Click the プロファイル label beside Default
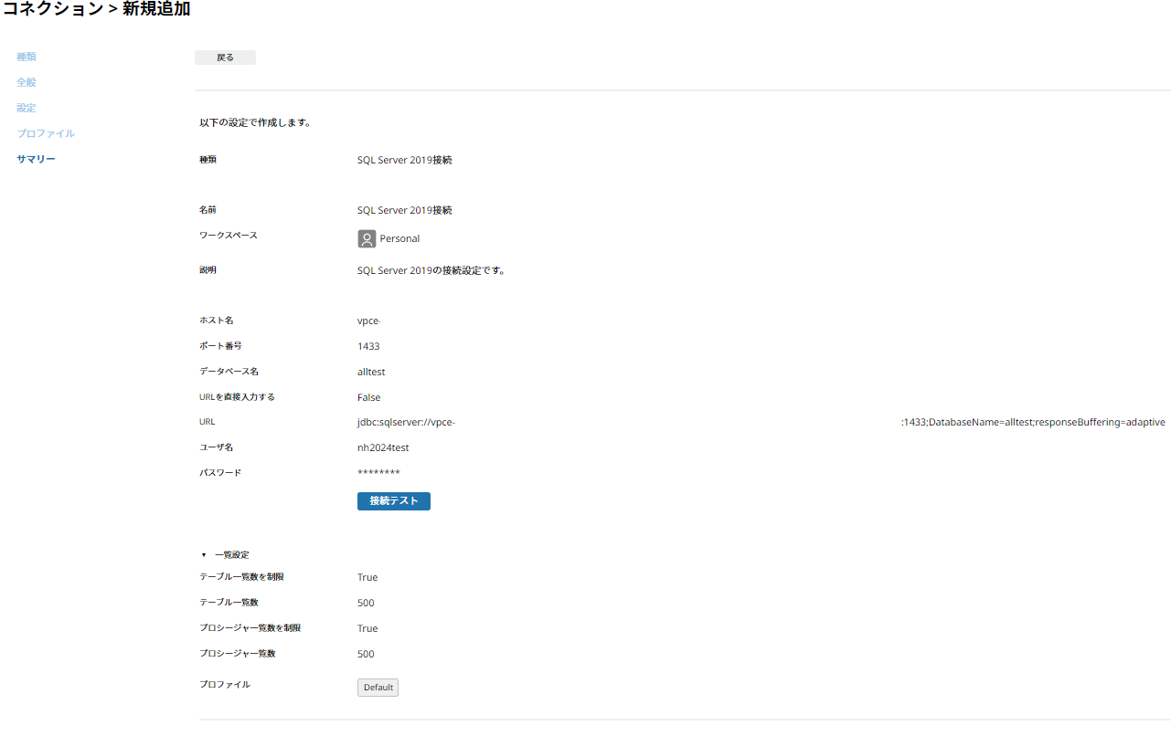The image size is (1171, 736). click(225, 685)
